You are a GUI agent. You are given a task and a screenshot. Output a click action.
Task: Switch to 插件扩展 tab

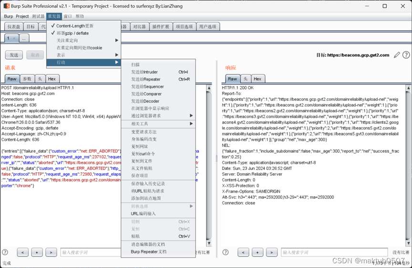[161, 27]
